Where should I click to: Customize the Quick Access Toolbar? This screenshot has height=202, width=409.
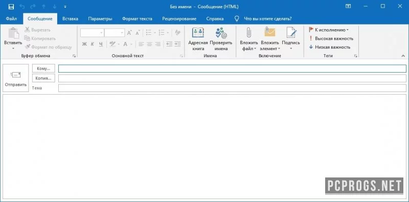(65, 7)
